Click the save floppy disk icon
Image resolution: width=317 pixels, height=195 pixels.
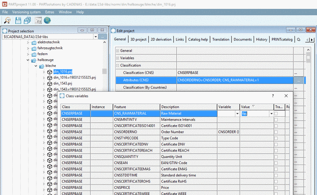click(18, 20)
